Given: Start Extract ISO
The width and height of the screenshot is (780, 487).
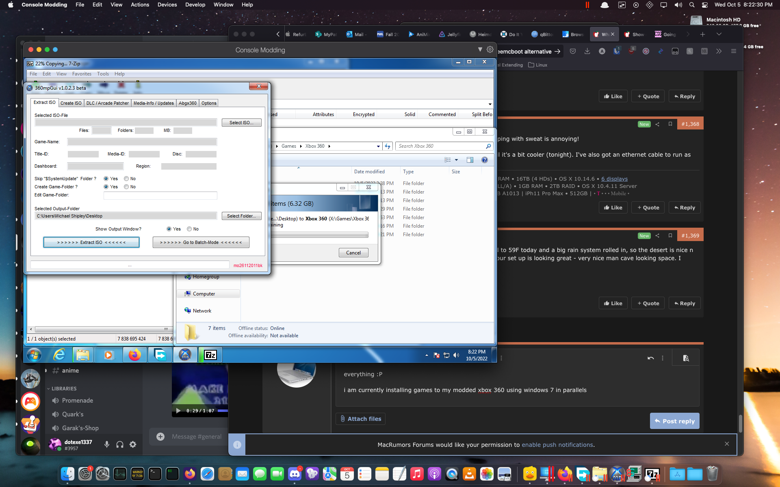Looking at the screenshot, I should point(91,242).
